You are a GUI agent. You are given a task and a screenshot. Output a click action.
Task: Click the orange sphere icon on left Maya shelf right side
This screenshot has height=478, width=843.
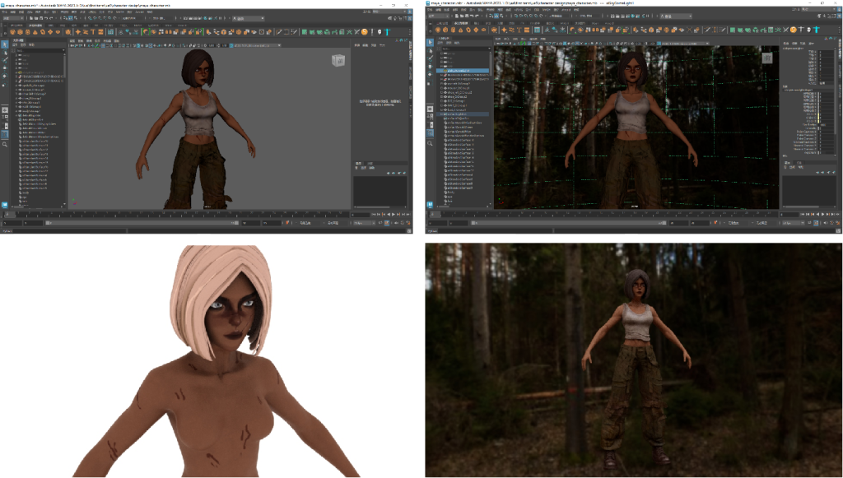pyautogui.click(x=365, y=32)
